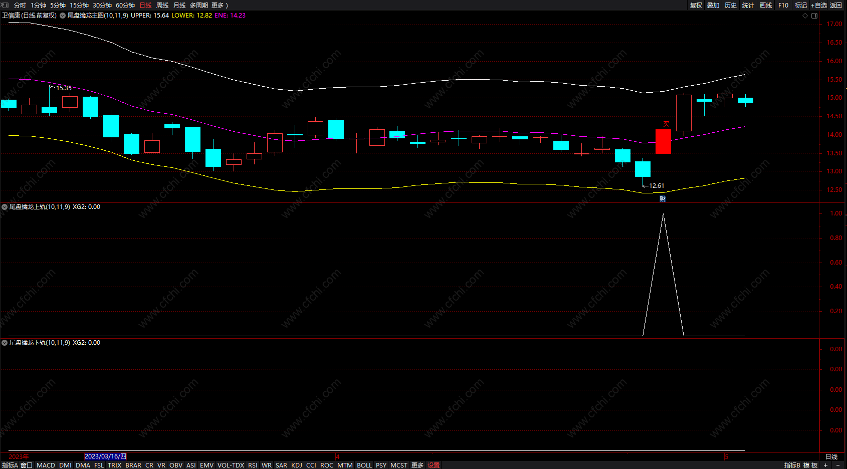The width and height of the screenshot is (847, 469).
Task: Click the red 买 signal marker
Action: tap(666, 124)
